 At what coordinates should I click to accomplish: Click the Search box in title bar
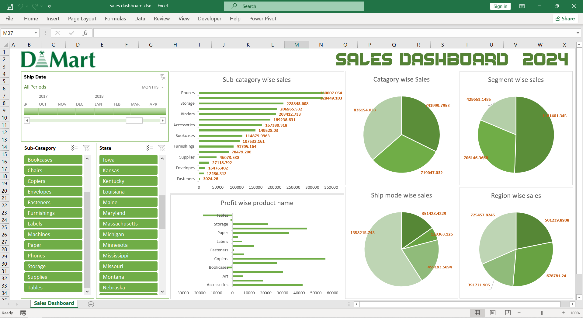(x=294, y=6)
